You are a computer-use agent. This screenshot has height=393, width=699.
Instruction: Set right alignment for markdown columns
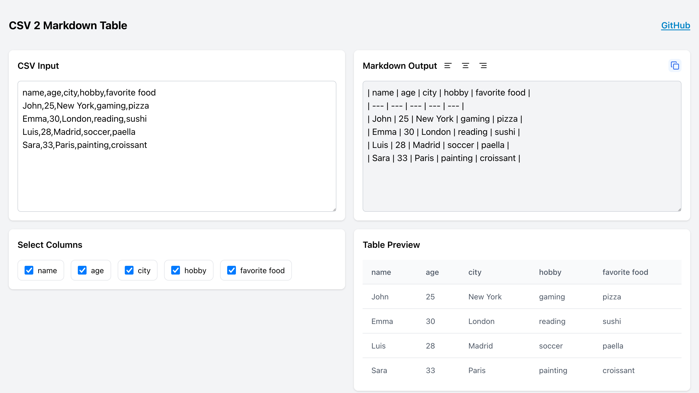[x=483, y=65]
